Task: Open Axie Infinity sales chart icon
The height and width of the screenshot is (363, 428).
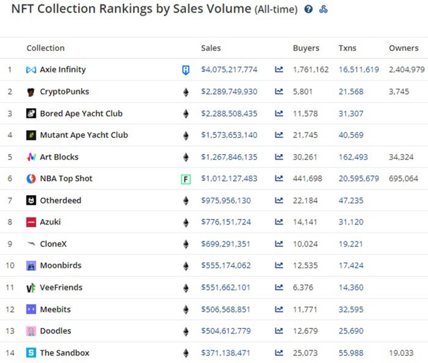Action: click(x=279, y=69)
